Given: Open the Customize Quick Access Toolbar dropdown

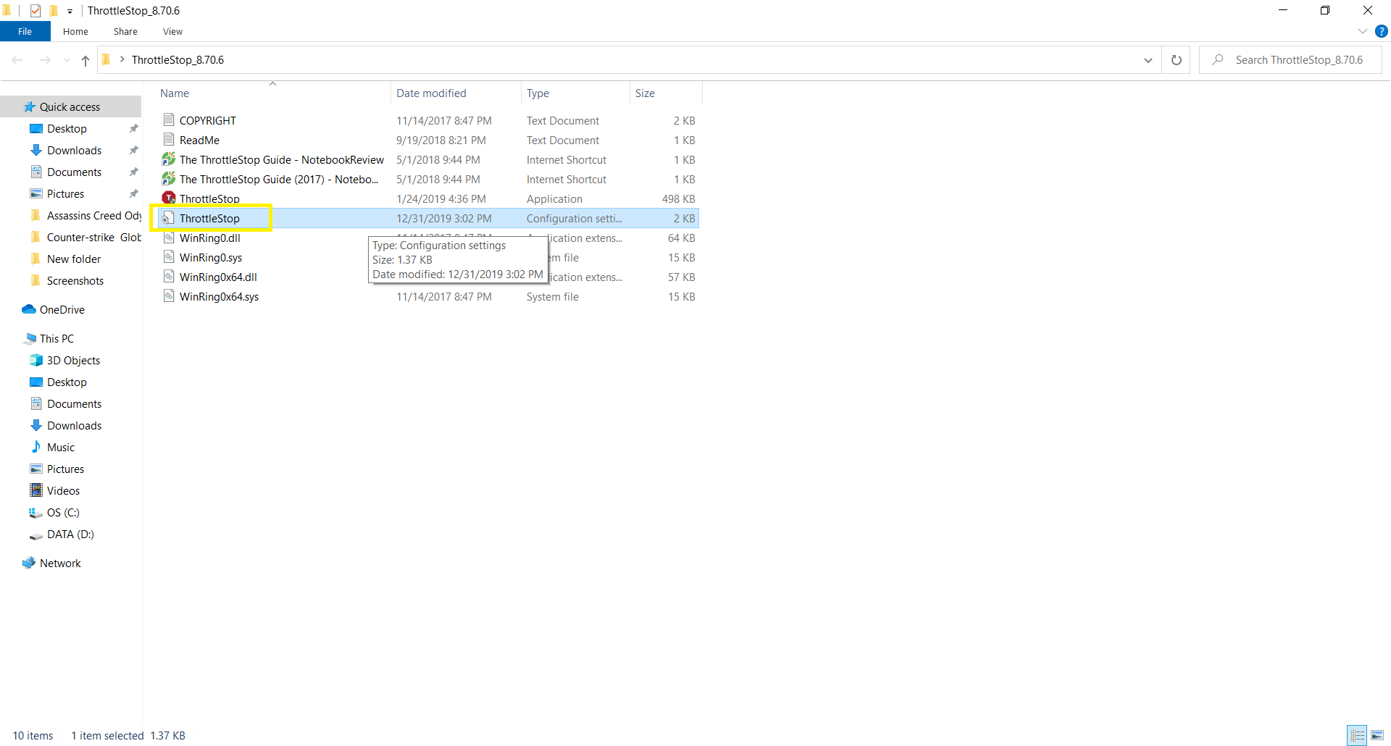Looking at the screenshot, I should coord(70,11).
